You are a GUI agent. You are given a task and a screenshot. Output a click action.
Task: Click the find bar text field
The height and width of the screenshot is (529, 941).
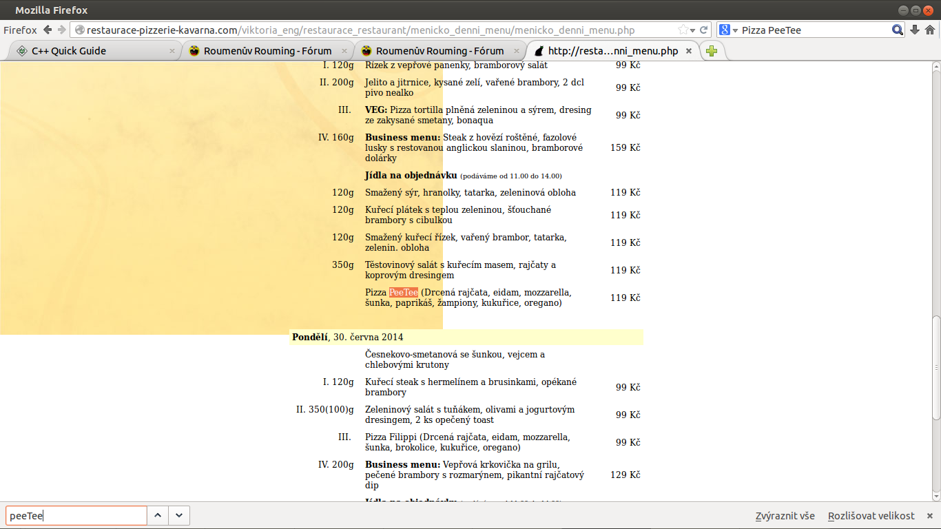(76, 515)
